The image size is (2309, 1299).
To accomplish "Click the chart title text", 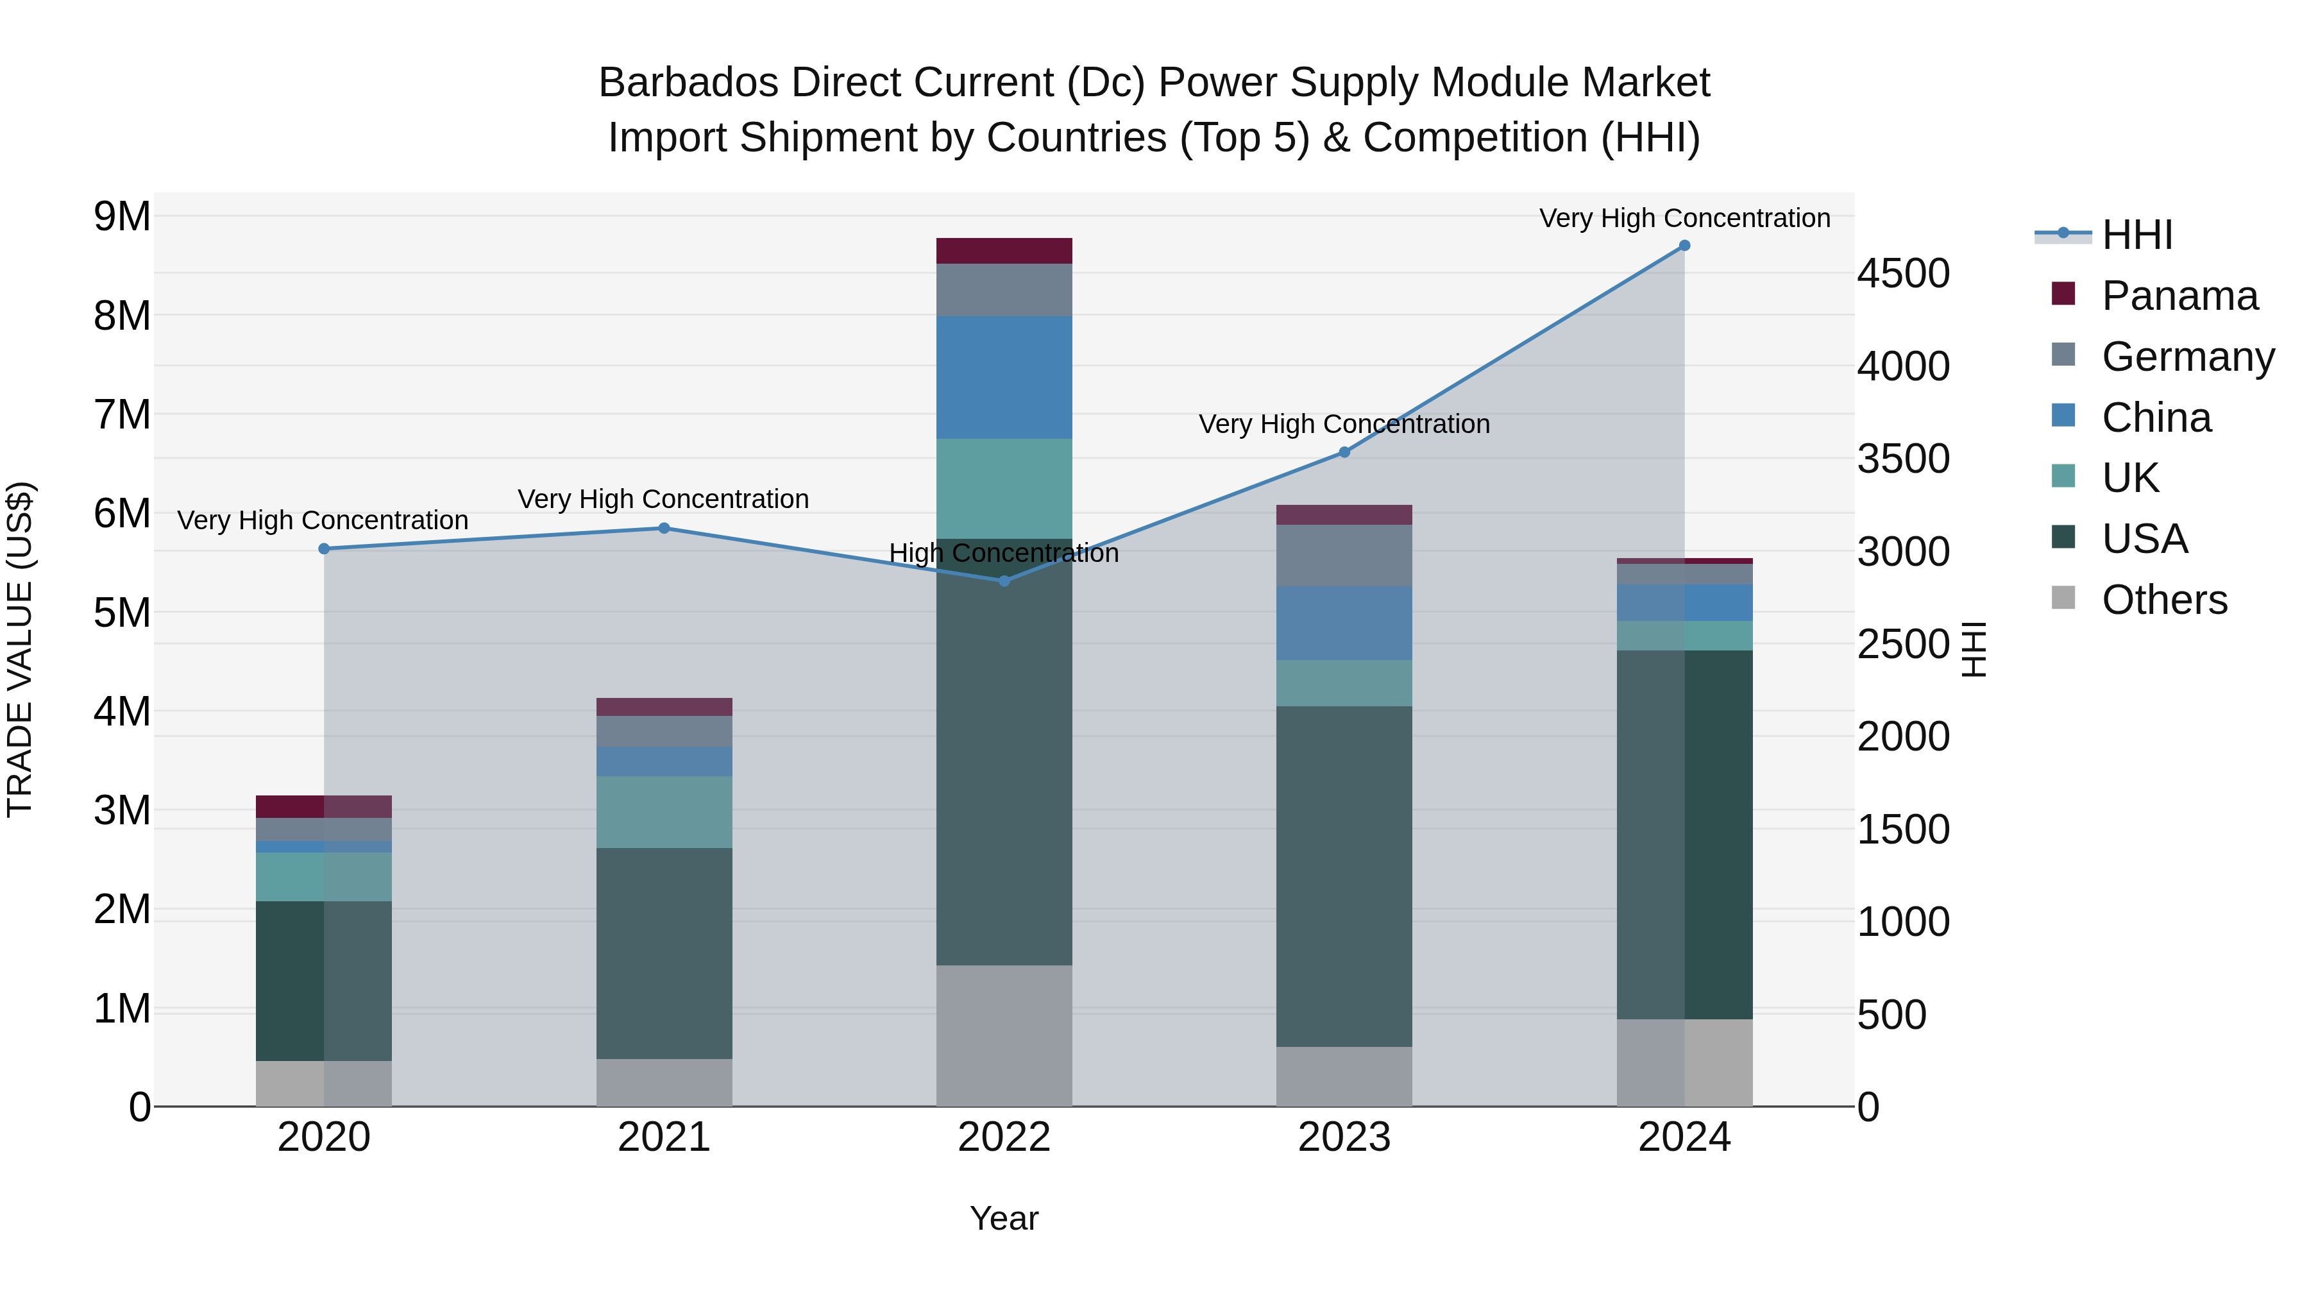I will [1154, 109].
